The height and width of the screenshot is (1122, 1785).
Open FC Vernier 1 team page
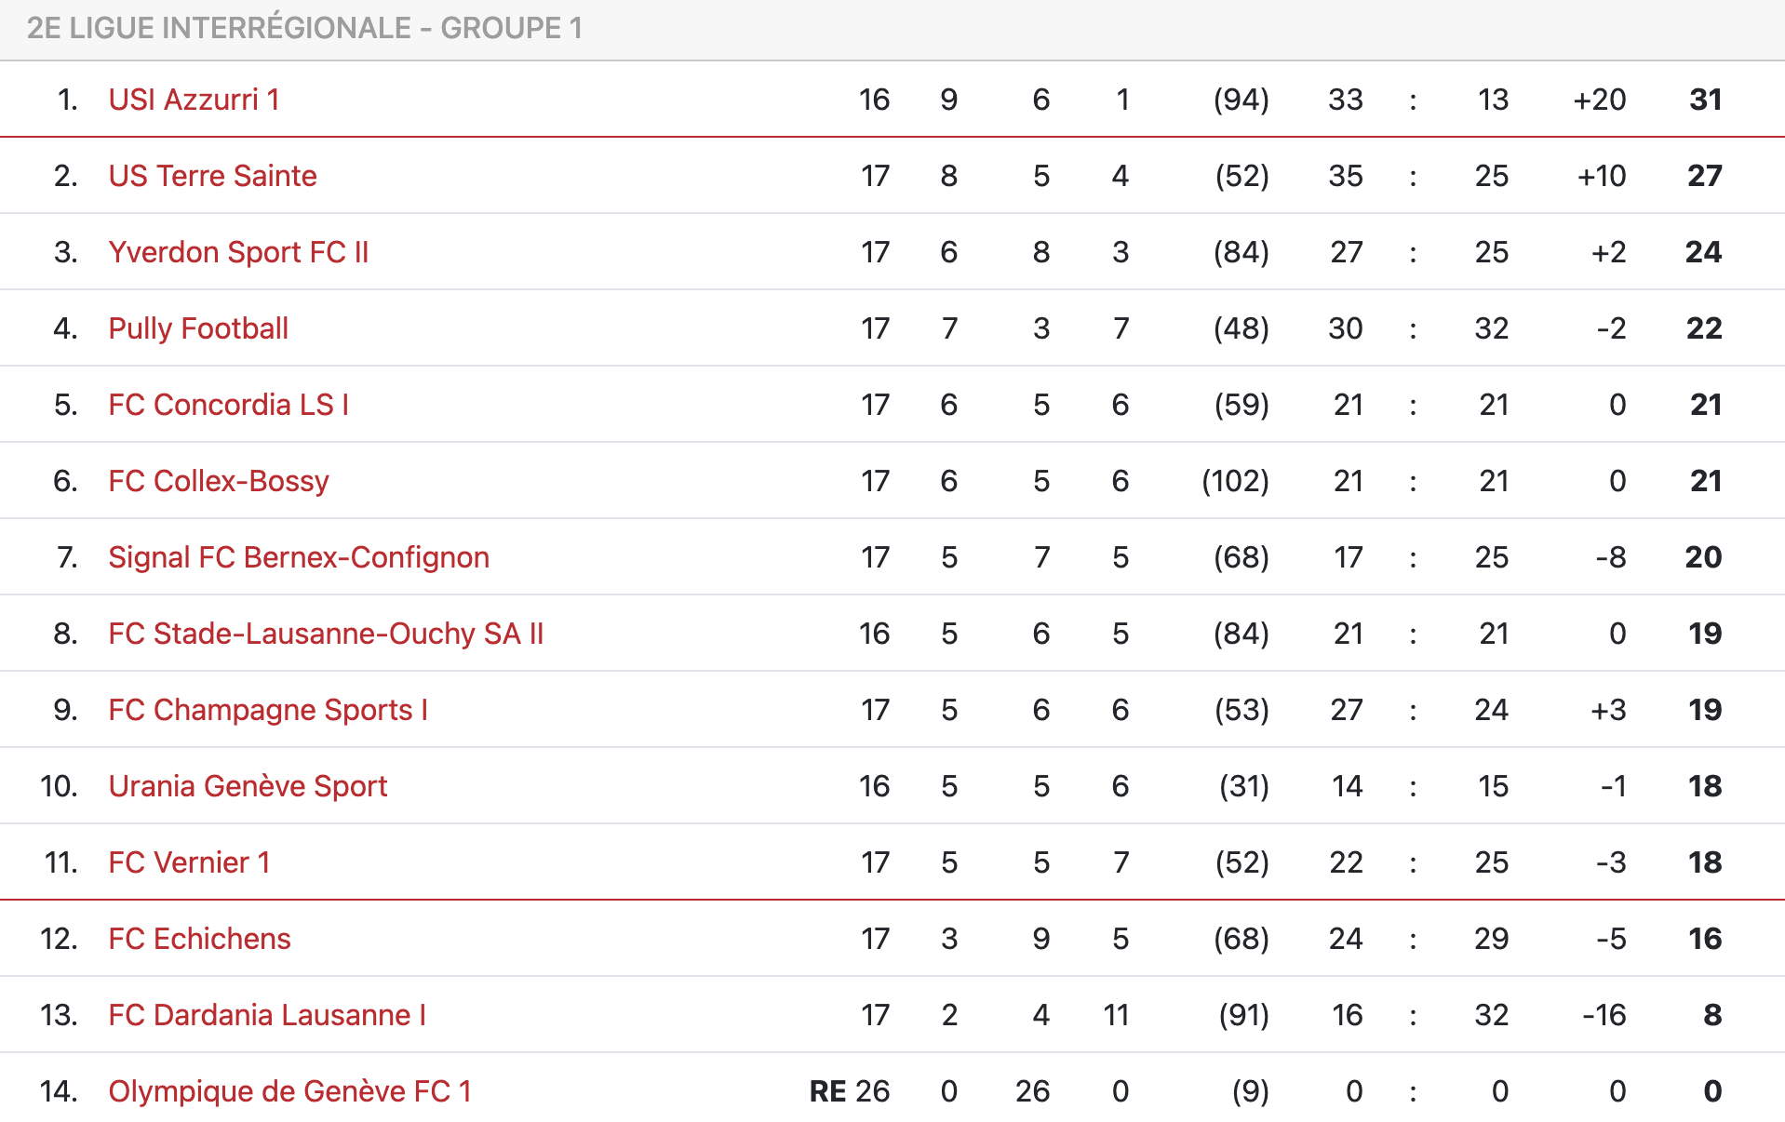(189, 862)
